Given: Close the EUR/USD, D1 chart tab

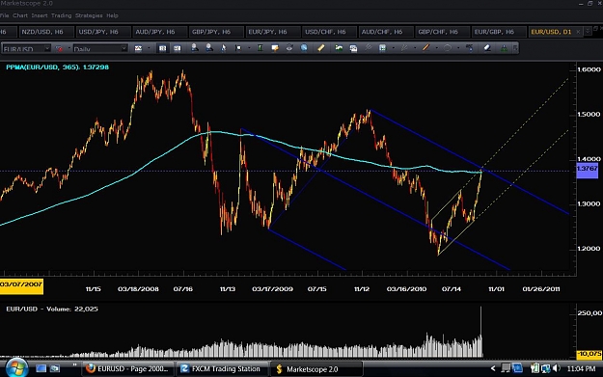Looking at the screenshot, I should (x=578, y=32).
